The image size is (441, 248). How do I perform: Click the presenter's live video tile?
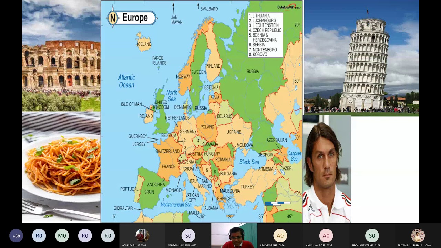tap(234, 236)
